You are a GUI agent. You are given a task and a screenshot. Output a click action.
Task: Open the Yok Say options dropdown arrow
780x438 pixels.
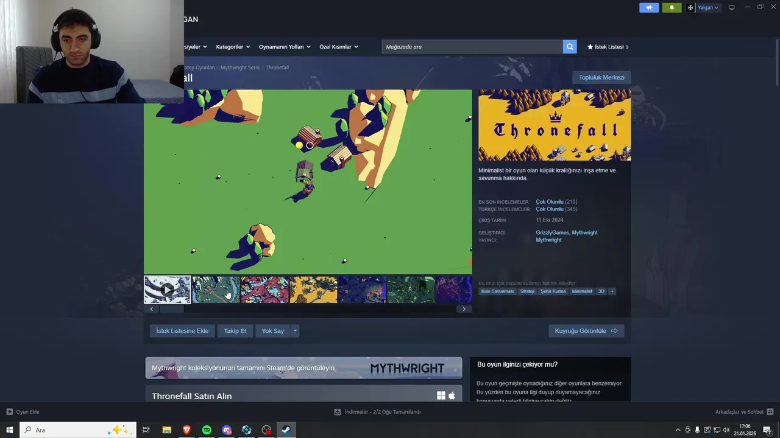(x=295, y=331)
